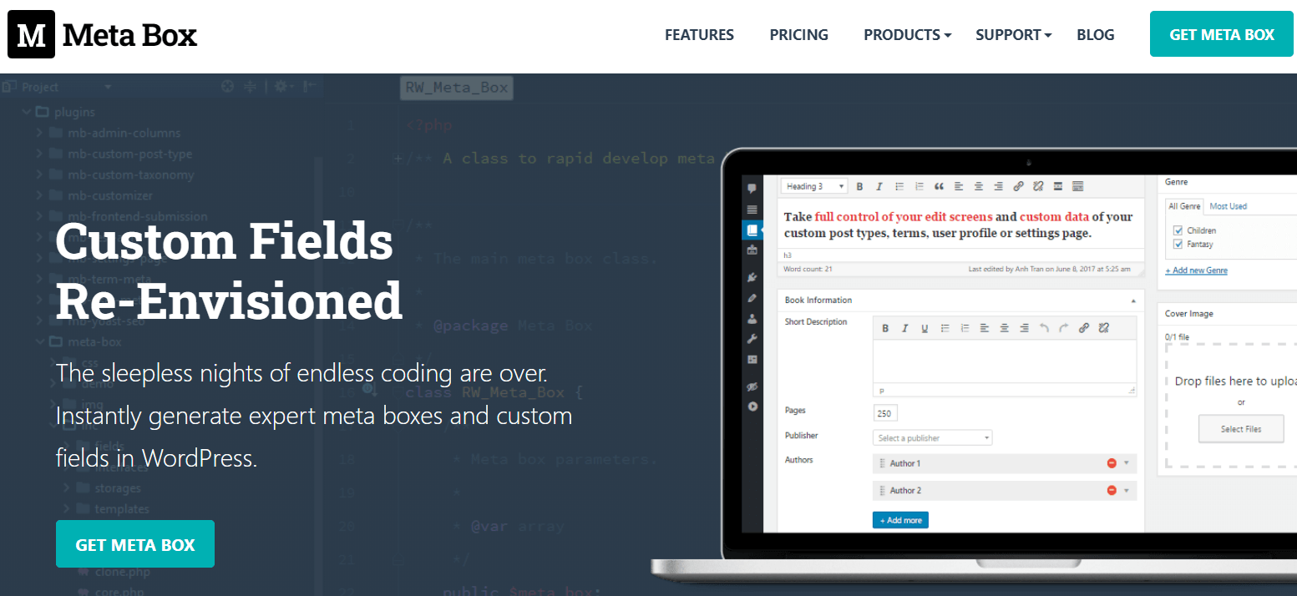Viewport: 1297px width, 596px height.
Task: Apply numbered list in Short Description toolbar
Action: coord(965,328)
